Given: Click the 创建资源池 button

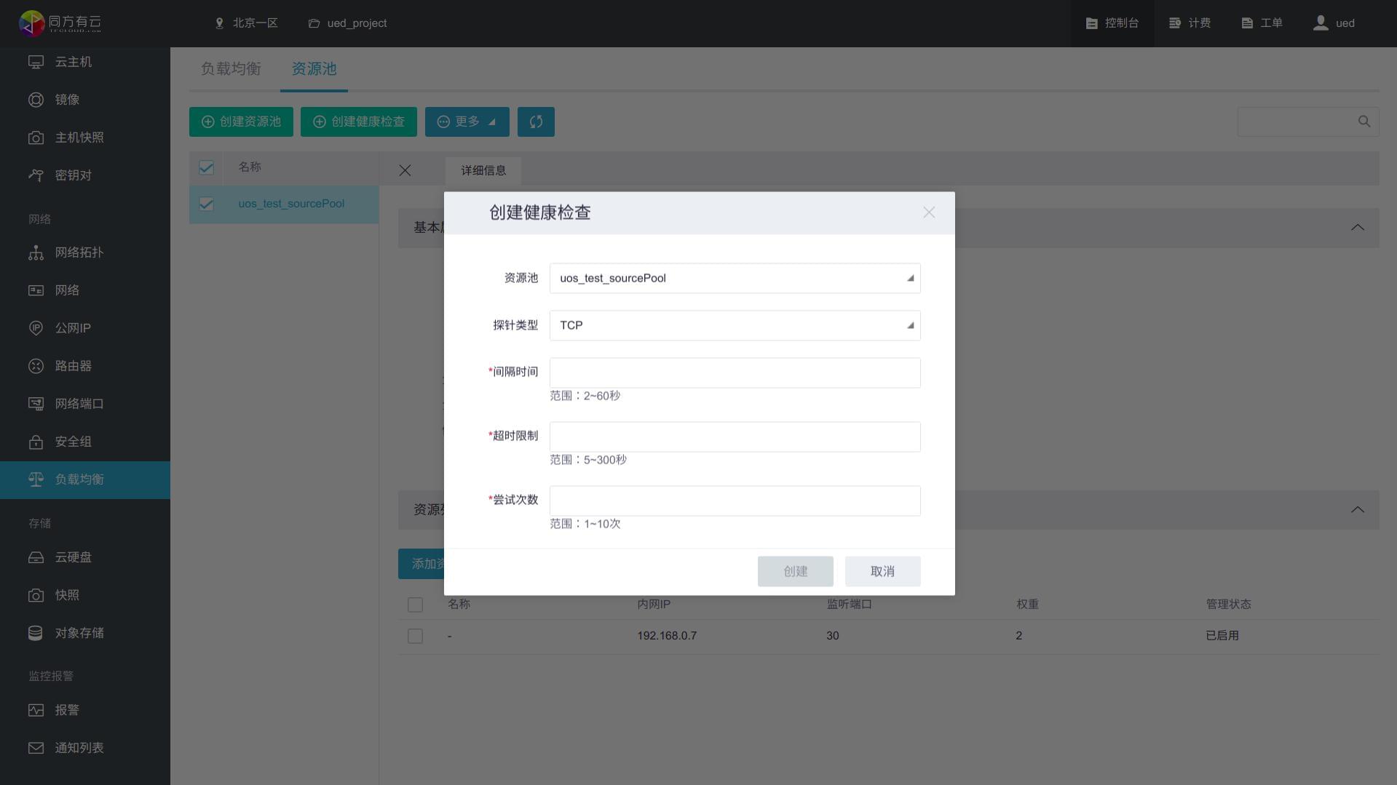Looking at the screenshot, I should [x=241, y=121].
